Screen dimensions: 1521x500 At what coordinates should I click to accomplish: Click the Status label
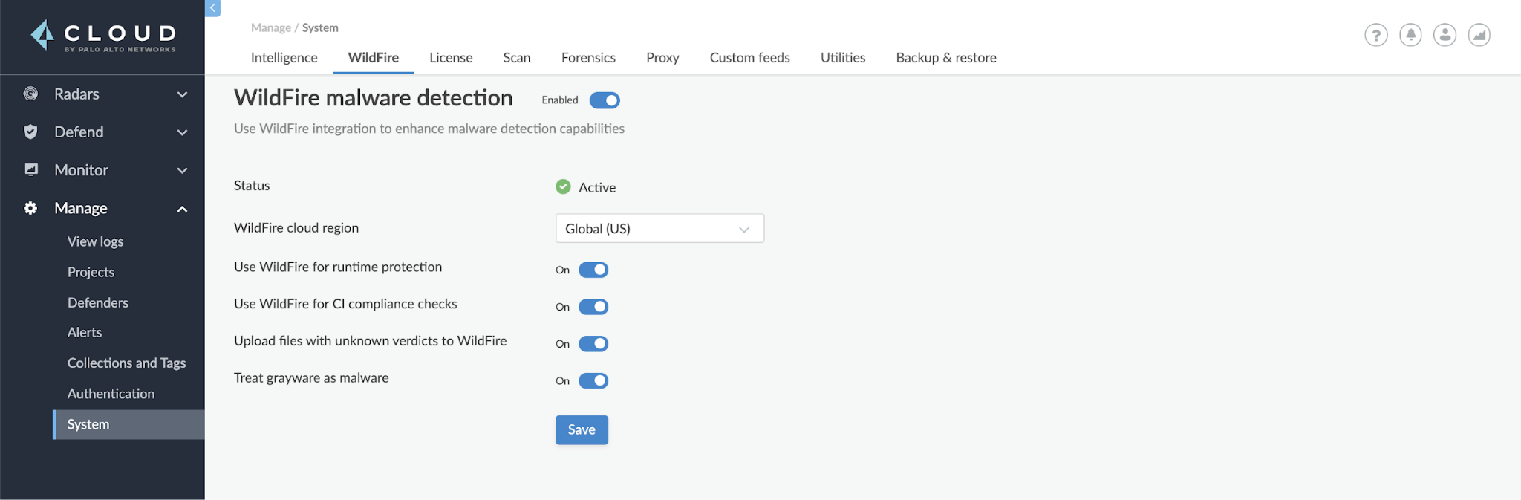point(252,186)
